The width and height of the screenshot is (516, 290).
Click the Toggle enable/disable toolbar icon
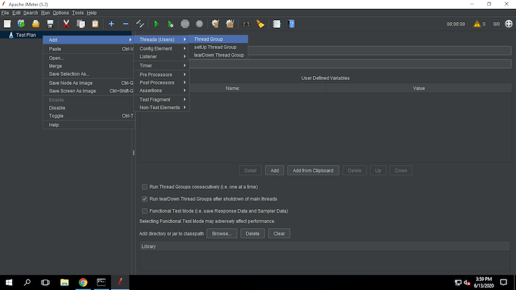tap(140, 24)
